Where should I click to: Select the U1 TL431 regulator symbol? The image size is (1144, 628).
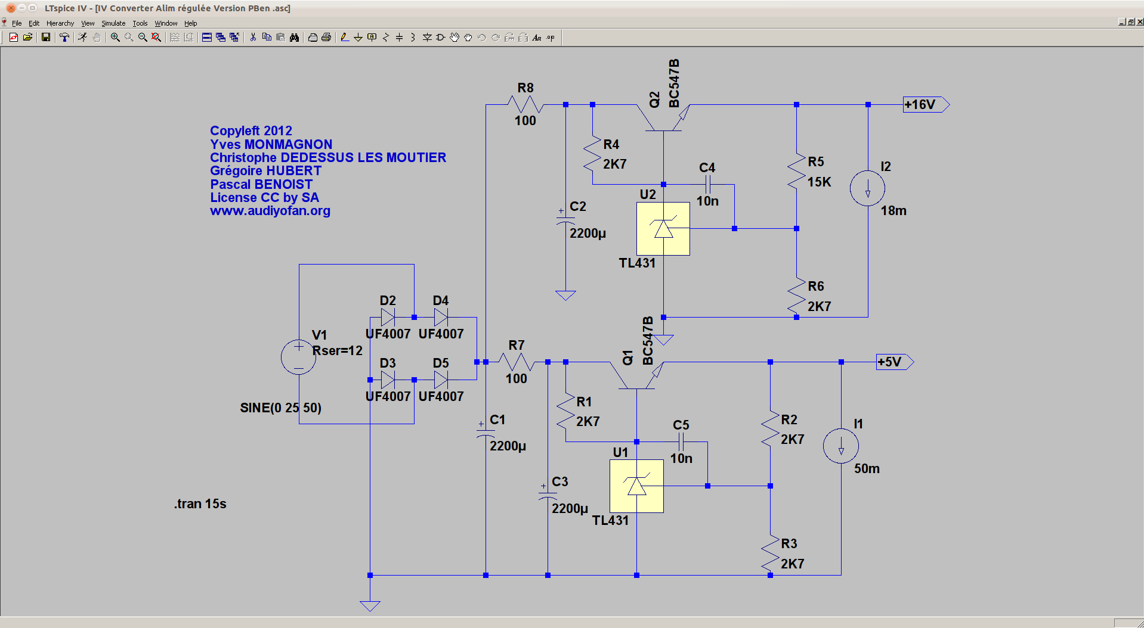(636, 486)
